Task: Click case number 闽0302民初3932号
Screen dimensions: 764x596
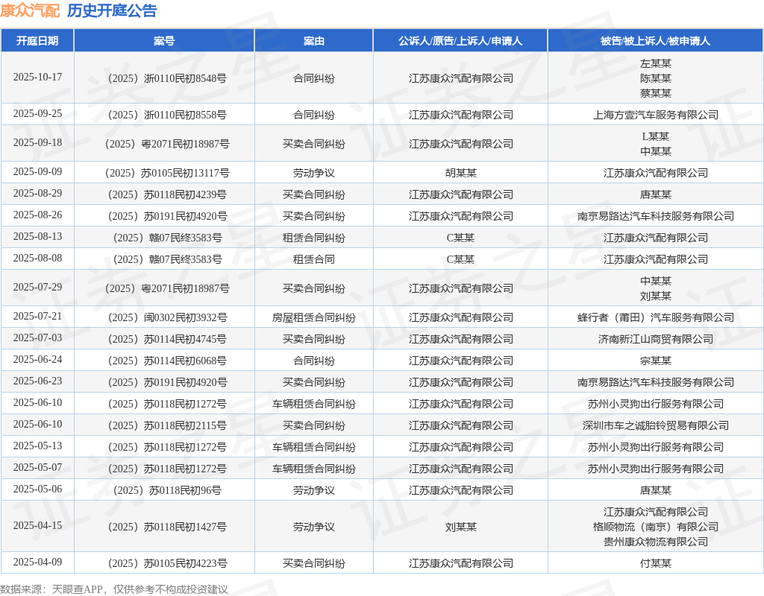Action: (167, 317)
